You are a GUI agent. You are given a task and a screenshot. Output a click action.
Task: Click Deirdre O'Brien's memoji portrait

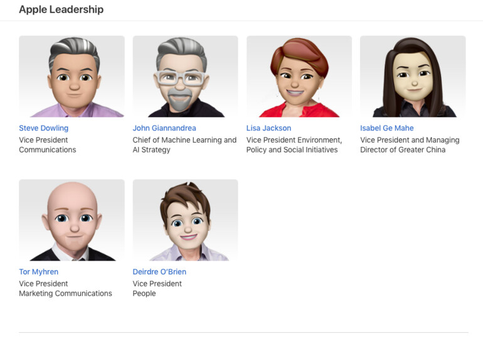click(186, 220)
